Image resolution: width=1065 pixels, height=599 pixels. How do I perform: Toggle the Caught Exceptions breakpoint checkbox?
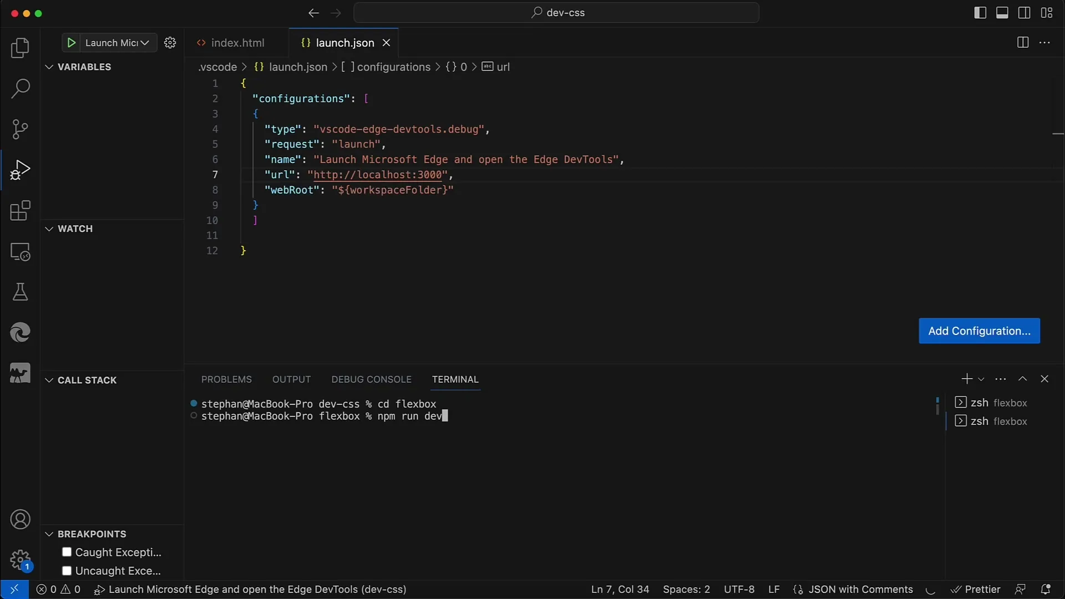[67, 551]
